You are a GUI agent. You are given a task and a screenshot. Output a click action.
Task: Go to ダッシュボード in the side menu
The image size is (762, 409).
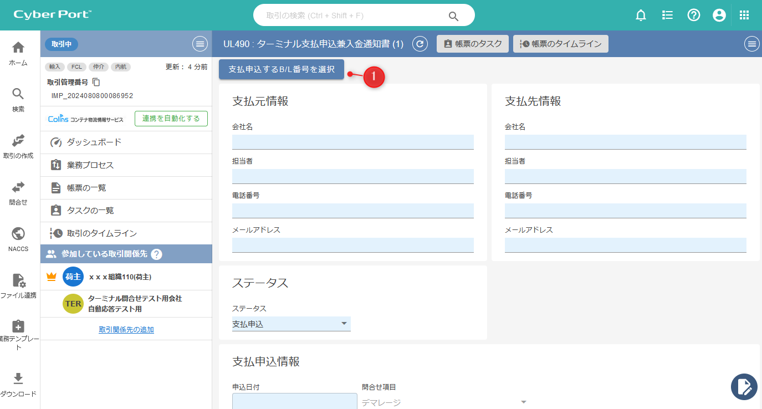pos(94,142)
